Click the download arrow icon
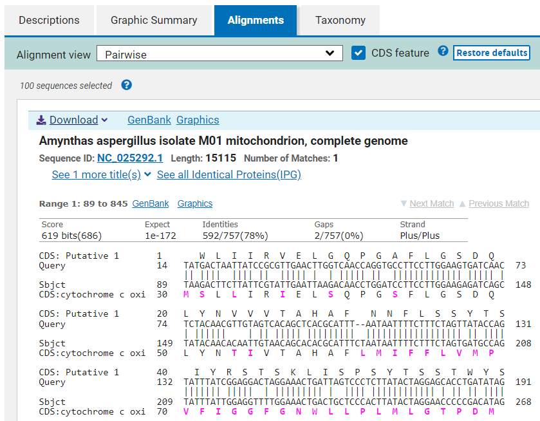The height and width of the screenshot is (421, 540). pos(41,120)
